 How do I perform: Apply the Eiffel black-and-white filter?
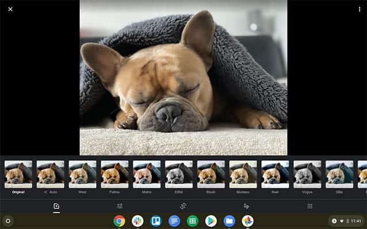pos(179,174)
